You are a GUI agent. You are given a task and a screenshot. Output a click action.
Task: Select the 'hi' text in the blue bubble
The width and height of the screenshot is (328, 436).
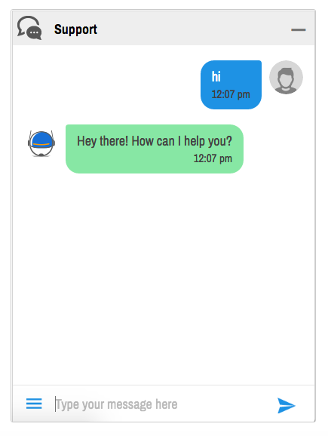coord(216,76)
